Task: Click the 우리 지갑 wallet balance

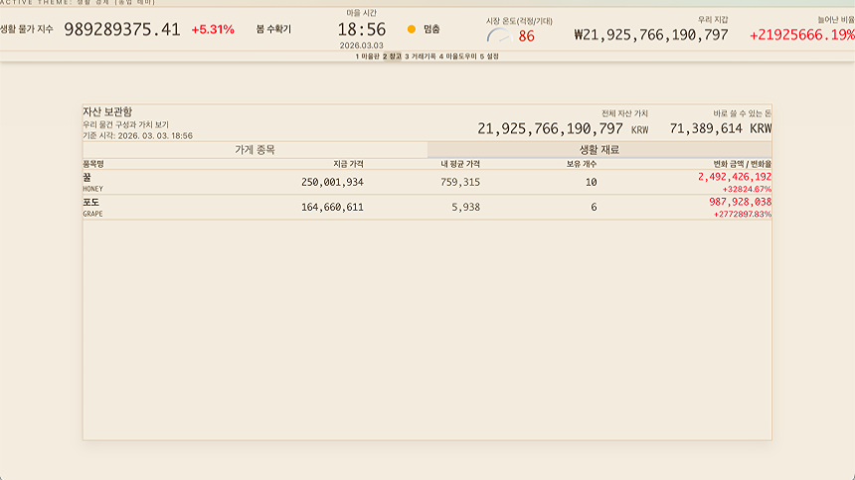Action: click(x=651, y=35)
